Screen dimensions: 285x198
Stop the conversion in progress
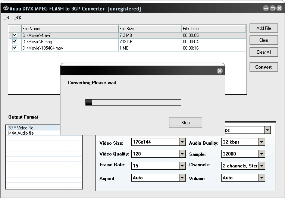tap(185, 123)
